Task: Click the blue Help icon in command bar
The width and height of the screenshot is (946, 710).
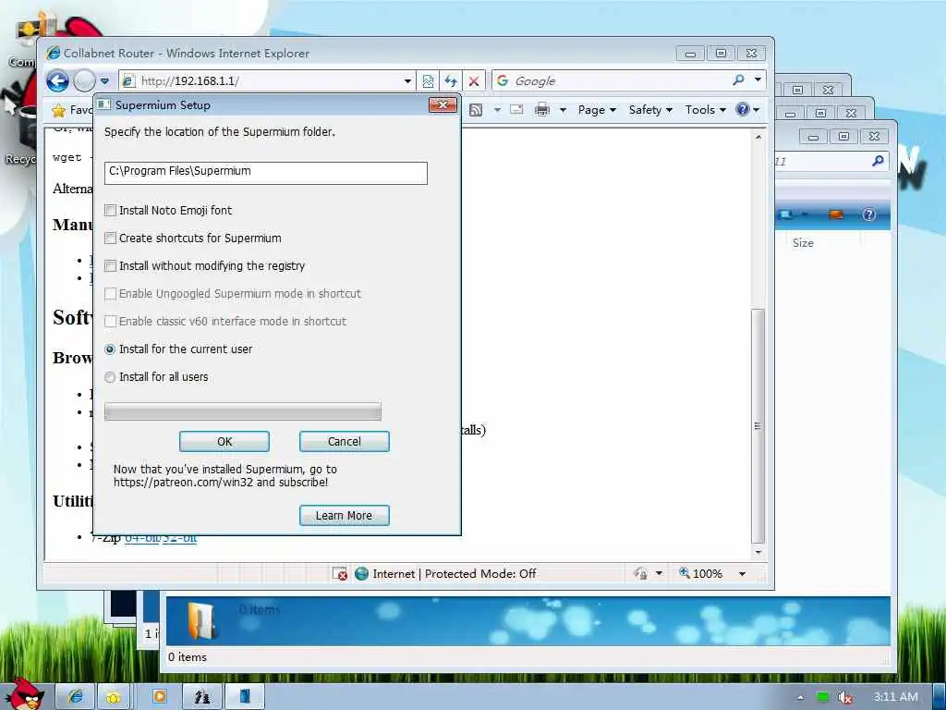Action: pyautogui.click(x=743, y=109)
